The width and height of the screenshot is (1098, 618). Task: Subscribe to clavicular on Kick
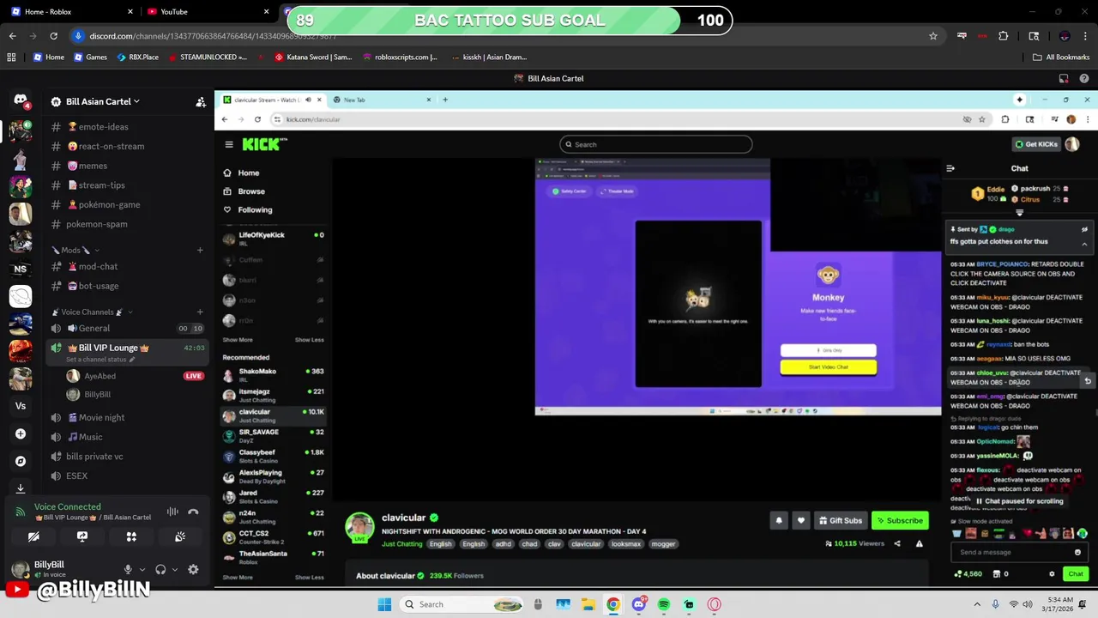pos(900,520)
